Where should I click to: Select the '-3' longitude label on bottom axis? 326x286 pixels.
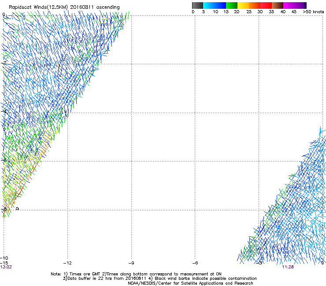pyautogui.click(x=259, y=263)
